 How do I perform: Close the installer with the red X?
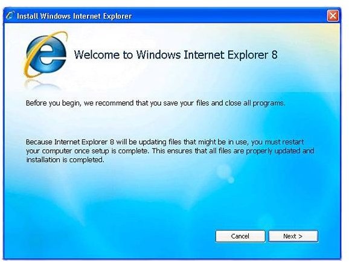pos(333,16)
